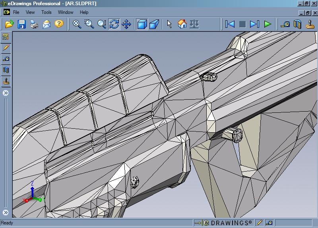Expand the left sidebar with double chevron
318x228 pixels.
click(6, 93)
